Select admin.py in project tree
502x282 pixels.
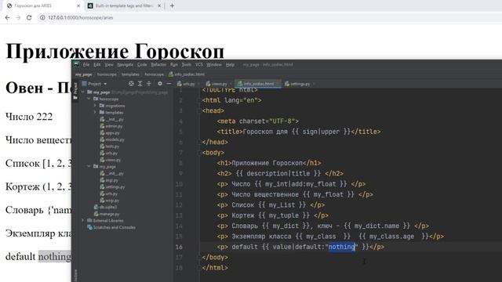coord(111,126)
